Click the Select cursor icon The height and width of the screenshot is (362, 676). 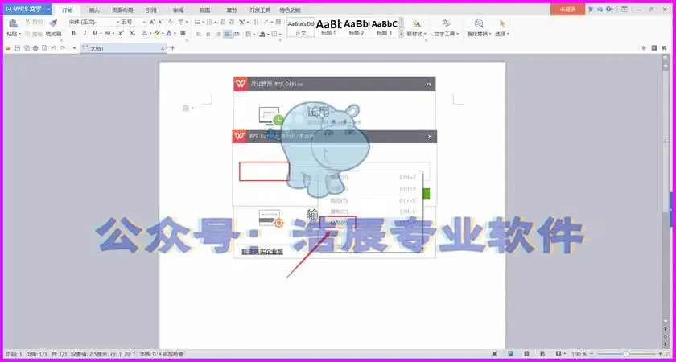502,23
